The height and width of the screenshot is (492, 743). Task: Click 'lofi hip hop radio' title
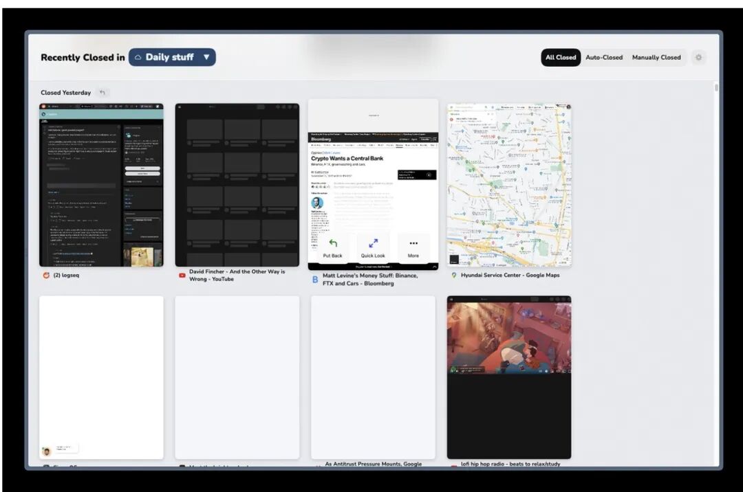510,464
